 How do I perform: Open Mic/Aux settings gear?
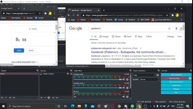click(127, 97)
